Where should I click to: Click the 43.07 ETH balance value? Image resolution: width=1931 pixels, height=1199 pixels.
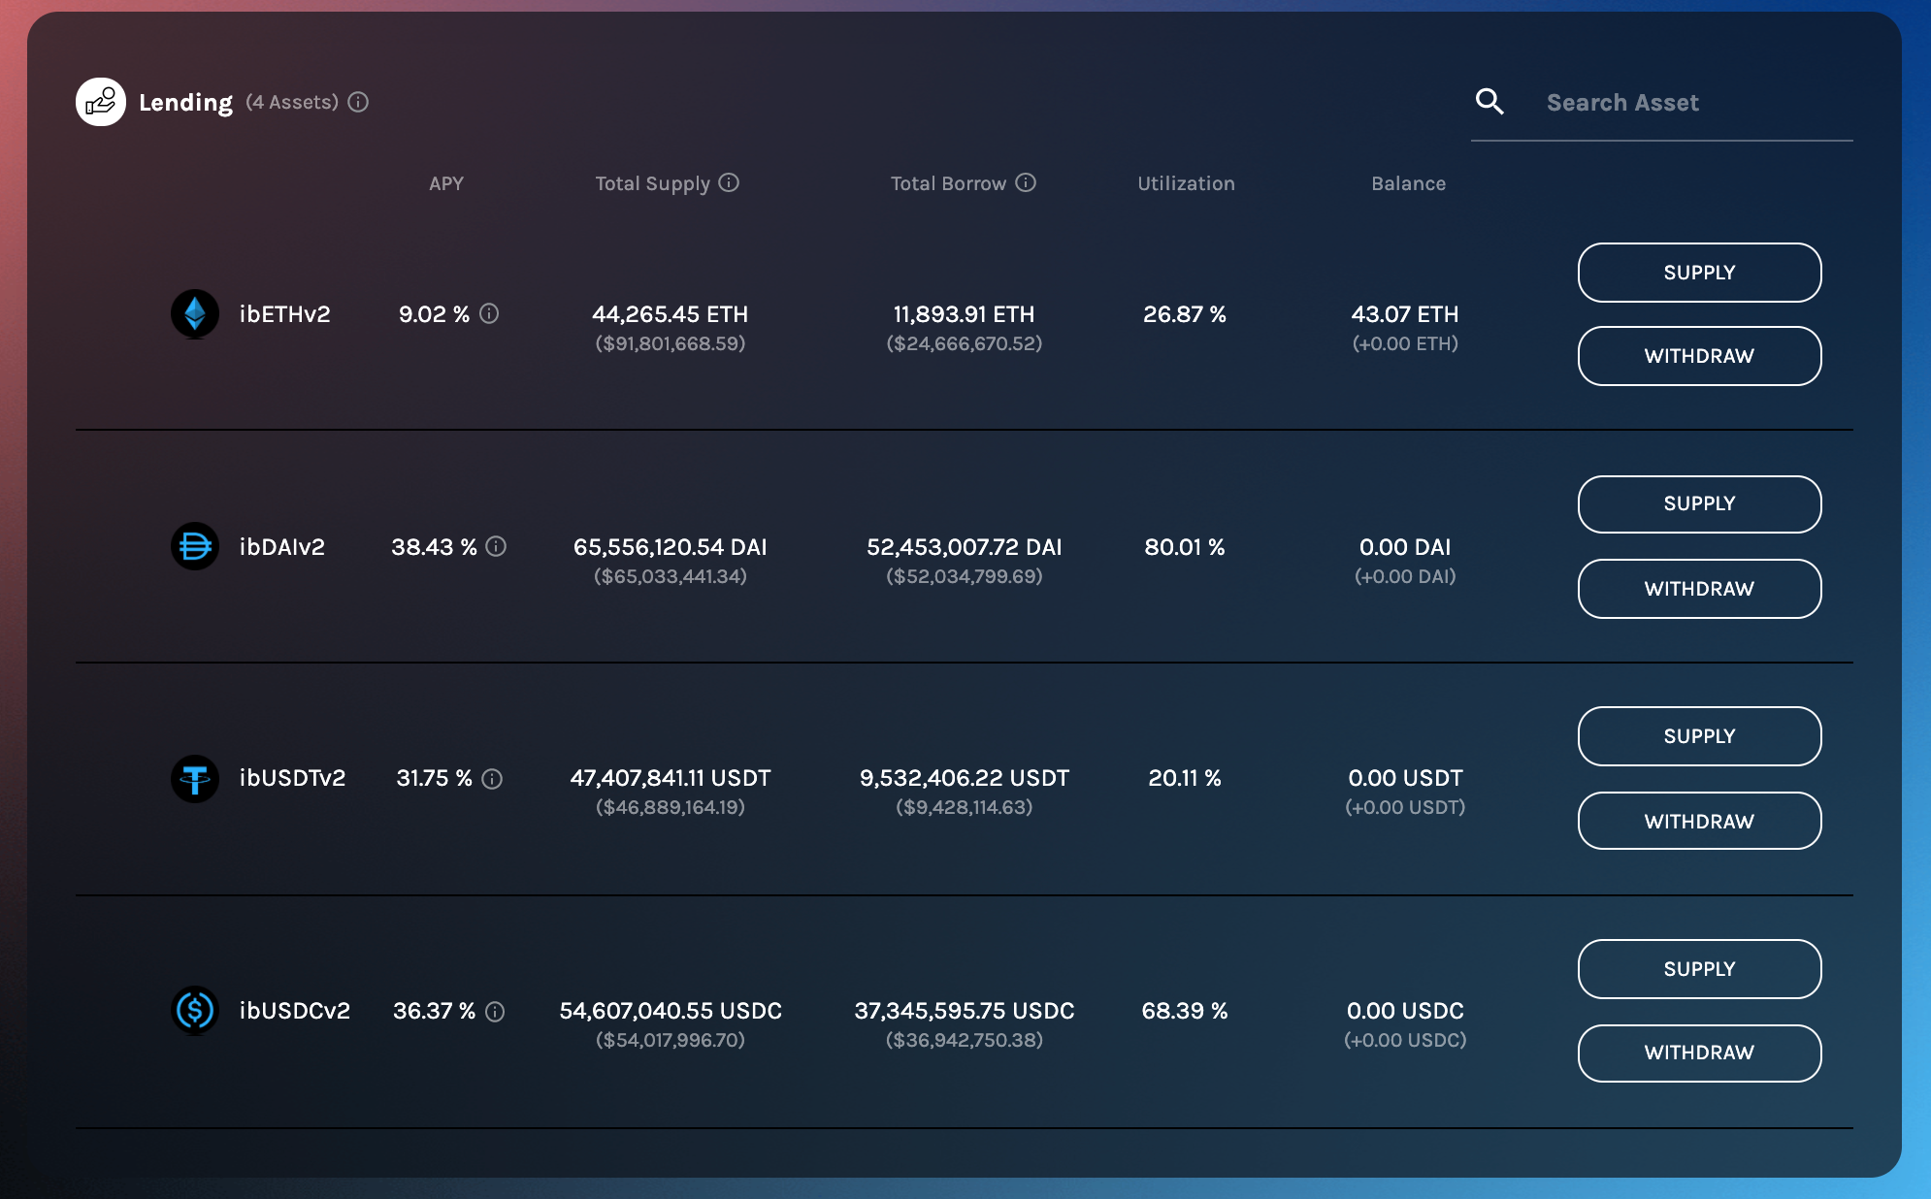tap(1405, 314)
